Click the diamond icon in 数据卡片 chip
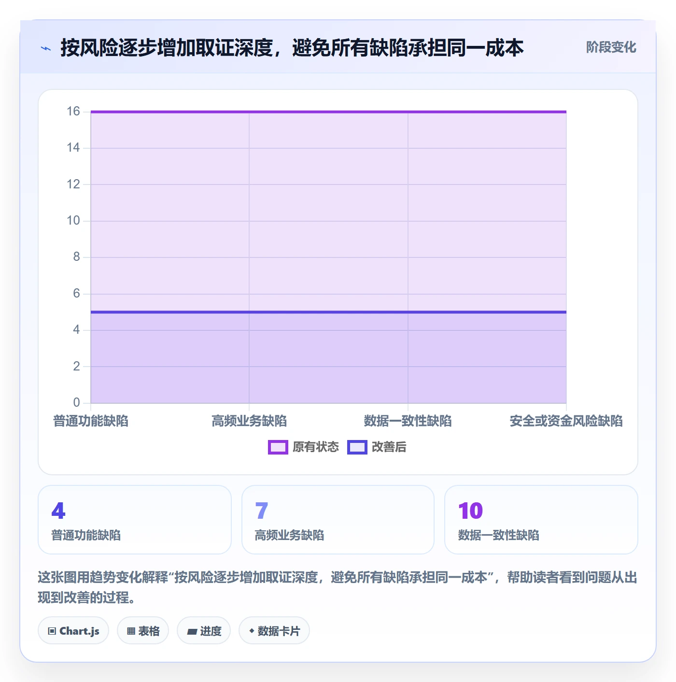 [252, 631]
